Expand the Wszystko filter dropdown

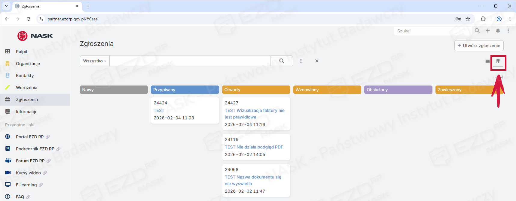coord(95,61)
